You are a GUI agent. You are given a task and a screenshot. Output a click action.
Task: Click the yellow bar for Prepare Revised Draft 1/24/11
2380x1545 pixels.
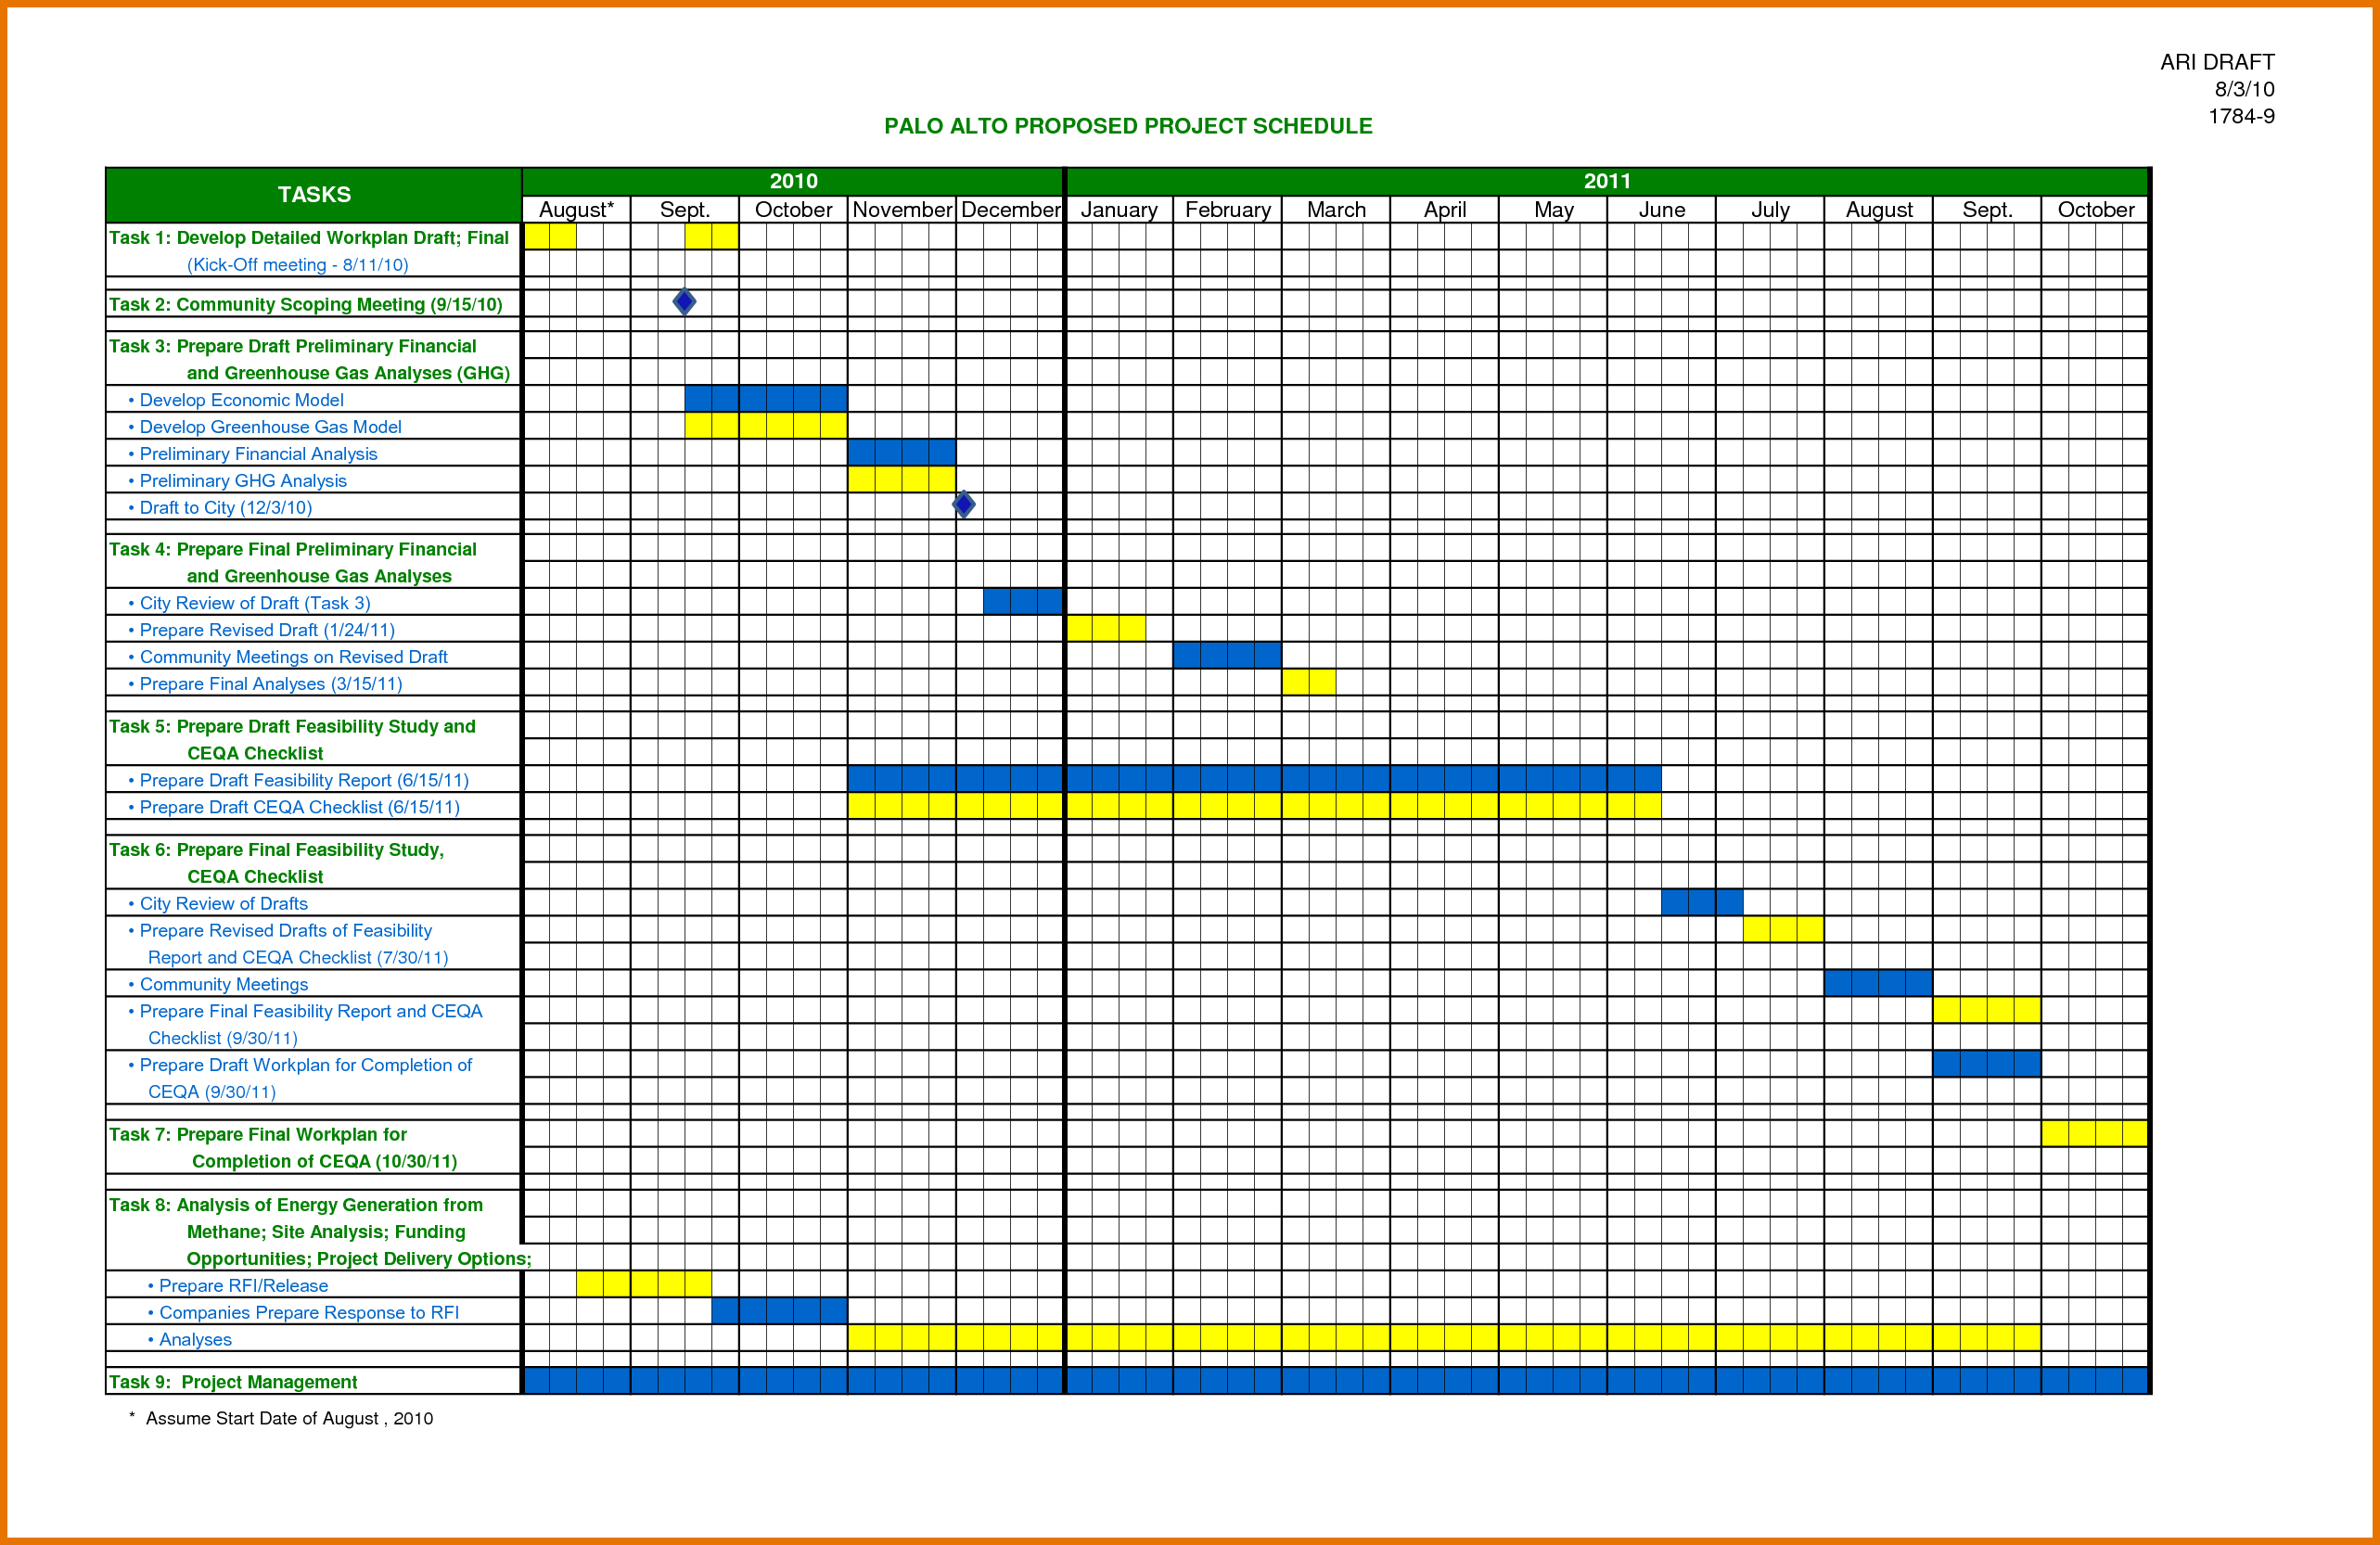click(x=1124, y=630)
